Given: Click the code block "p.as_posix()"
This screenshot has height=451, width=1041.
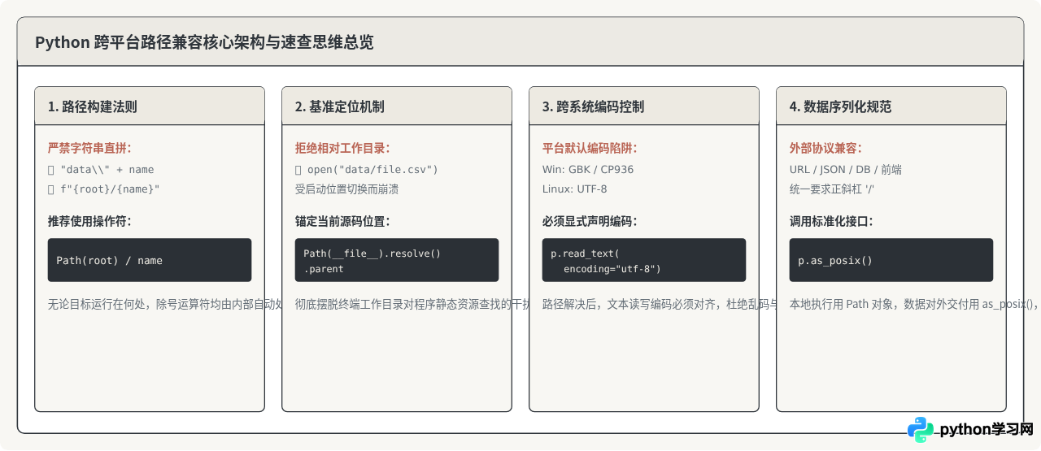Looking at the screenshot, I should tap(891, 260).
